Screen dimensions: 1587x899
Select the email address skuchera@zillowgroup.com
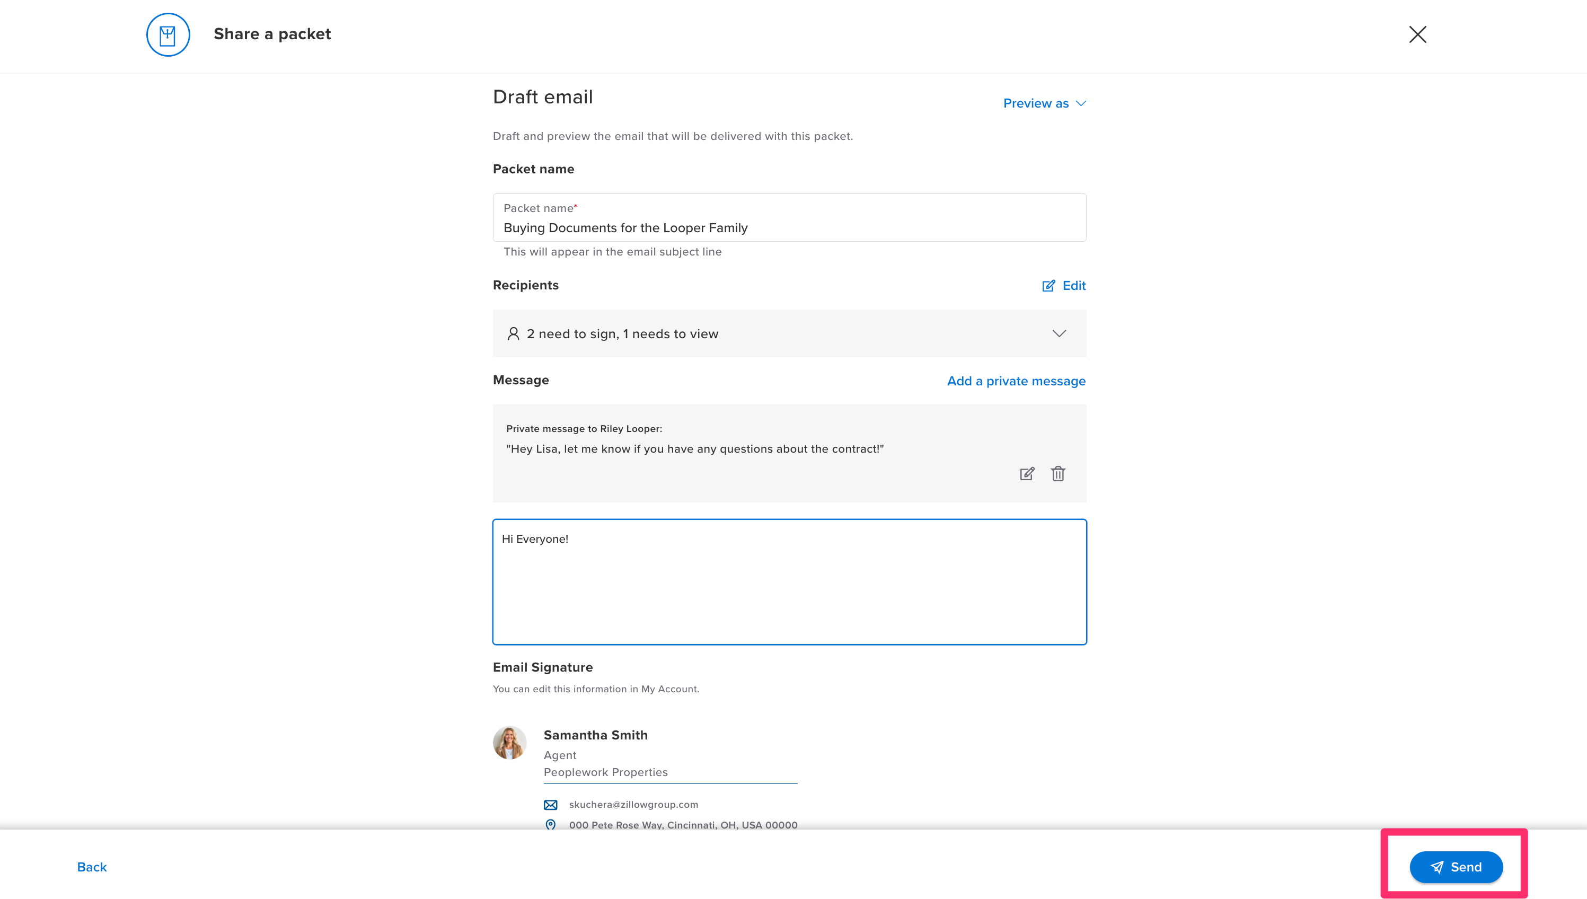(633, 804)
